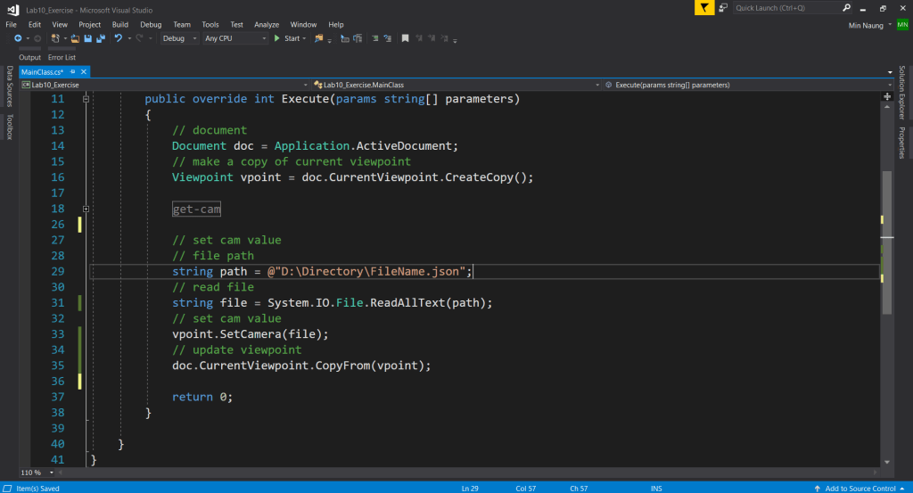The height and width of the screenshot is (493, 913).
Task: Click the Open File folder icon
Action: [x=76, y=39]
